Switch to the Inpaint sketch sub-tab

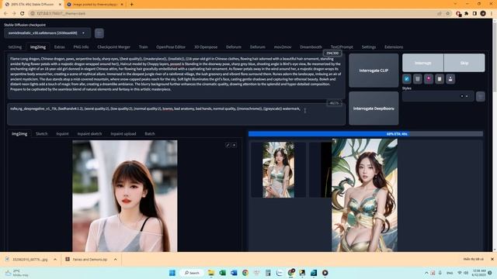89,133
